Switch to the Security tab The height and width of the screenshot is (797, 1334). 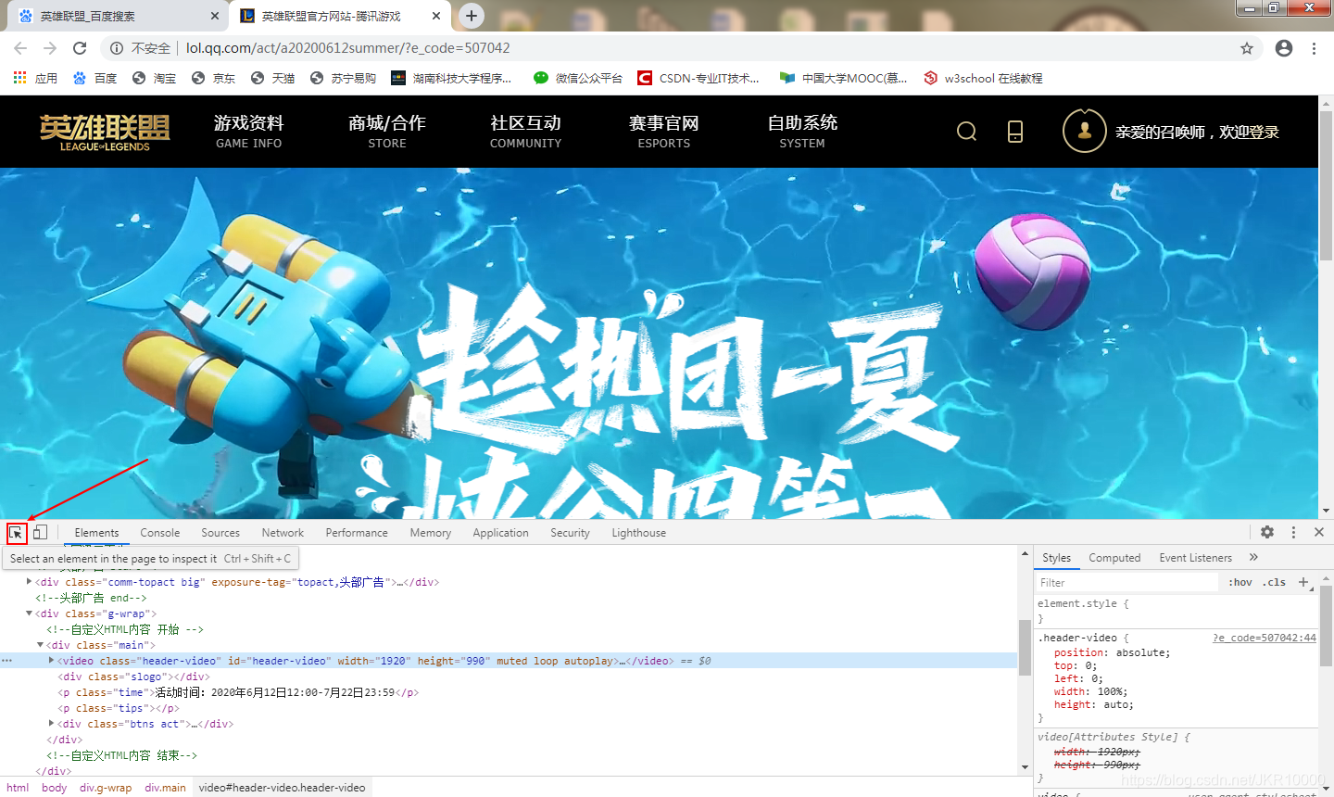point(570,533)
